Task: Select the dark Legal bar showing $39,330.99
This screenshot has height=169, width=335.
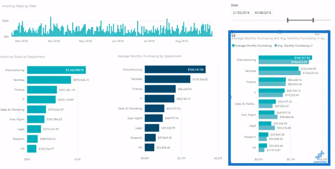Action: coord(152,128)
